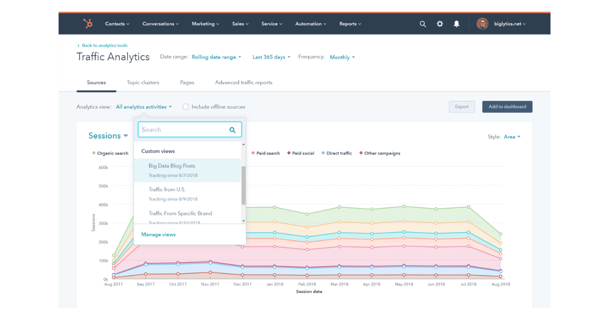
Task: Open the Marketing menu
Action: coord(206,24)
